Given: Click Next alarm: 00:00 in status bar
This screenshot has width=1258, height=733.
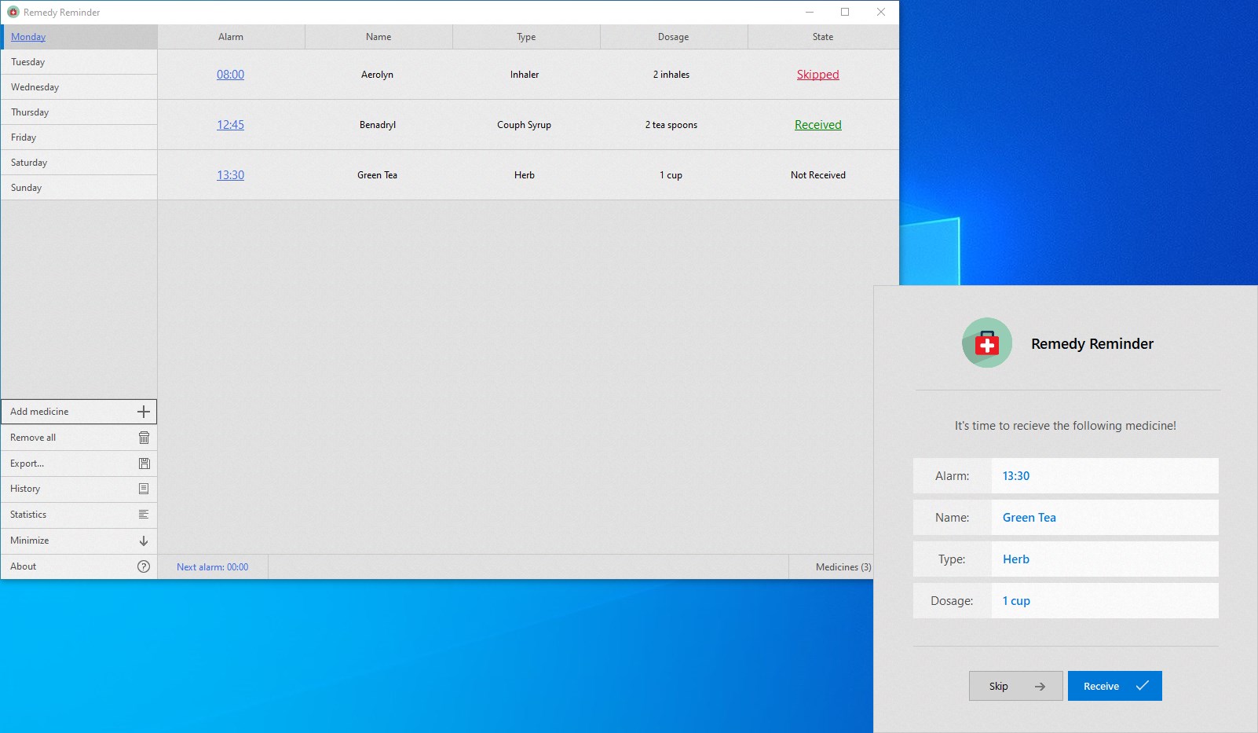Looking at the screenshot, I should coord(212,566).
